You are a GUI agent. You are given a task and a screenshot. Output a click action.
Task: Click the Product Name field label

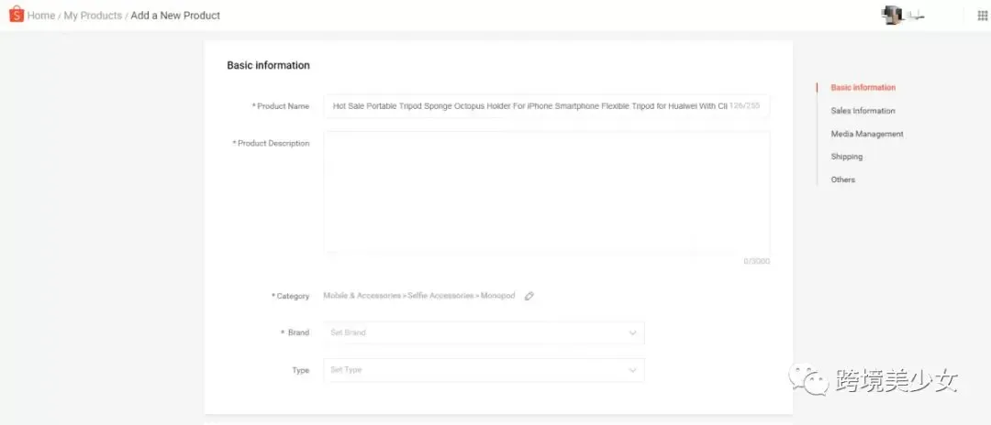coord(281,106)
